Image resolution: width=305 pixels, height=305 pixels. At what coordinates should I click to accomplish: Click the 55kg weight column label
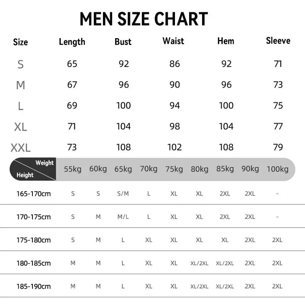click(x=72, y=169)
